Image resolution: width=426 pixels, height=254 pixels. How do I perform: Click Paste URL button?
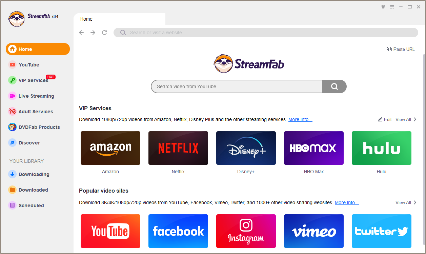click(401, 49)
